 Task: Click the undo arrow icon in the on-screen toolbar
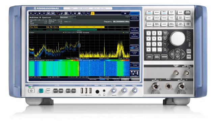tap(48, 13)
